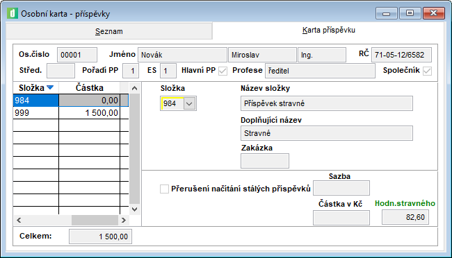
Task: Click the empty Sazba field
Action: (341, 188)
